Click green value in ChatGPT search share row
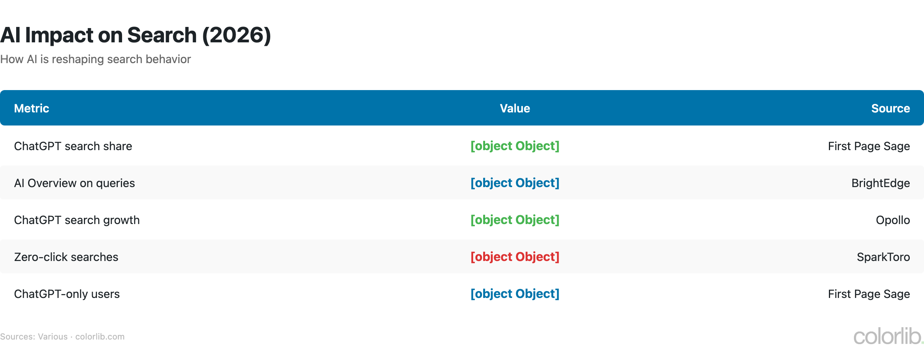Screen dimensions: 924x358 click(x=515, y=146)
